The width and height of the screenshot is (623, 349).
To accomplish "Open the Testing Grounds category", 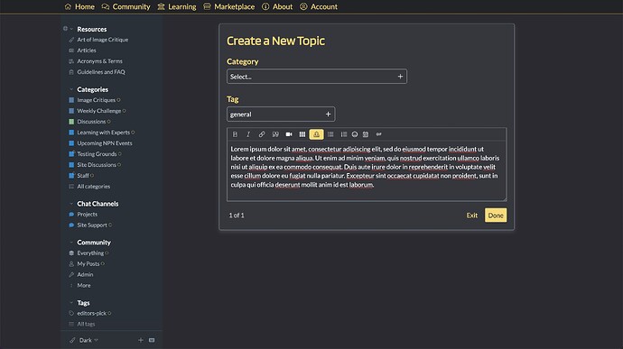I will click(97, 153).
